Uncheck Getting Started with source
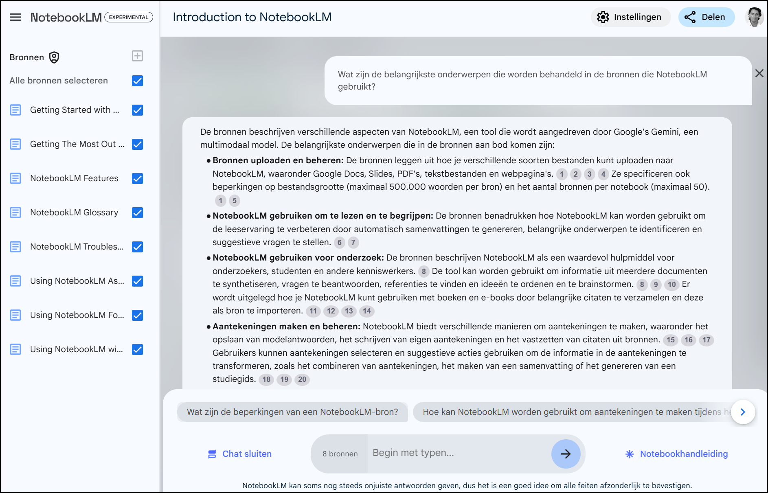Viewport: 768px width, 493px height. pos(137,110)
